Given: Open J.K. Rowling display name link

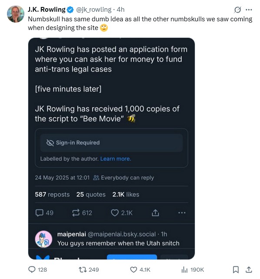Looking at the screenshot, I should (x=47, y=10).
